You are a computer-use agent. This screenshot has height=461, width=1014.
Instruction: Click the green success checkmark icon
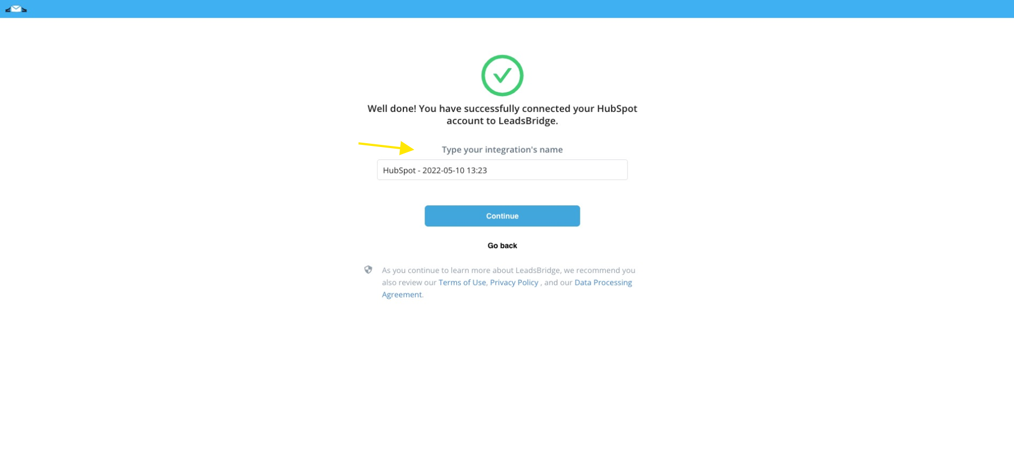coord(502,75)
